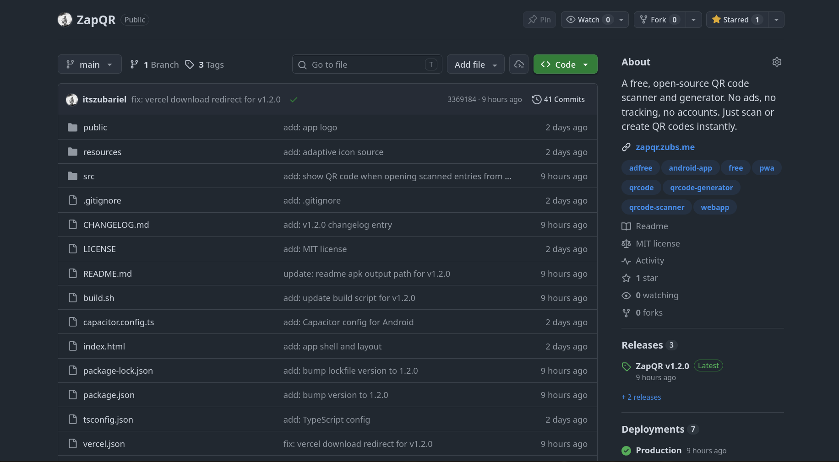
Task: Open README.md file
Action: click(108, 274)
